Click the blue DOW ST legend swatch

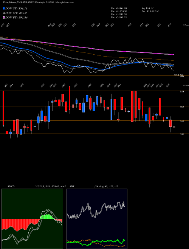pos(4,8)
